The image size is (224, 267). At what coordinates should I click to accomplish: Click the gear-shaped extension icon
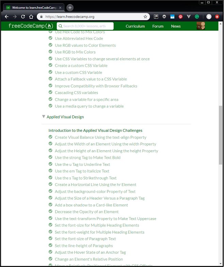[164, 17]
